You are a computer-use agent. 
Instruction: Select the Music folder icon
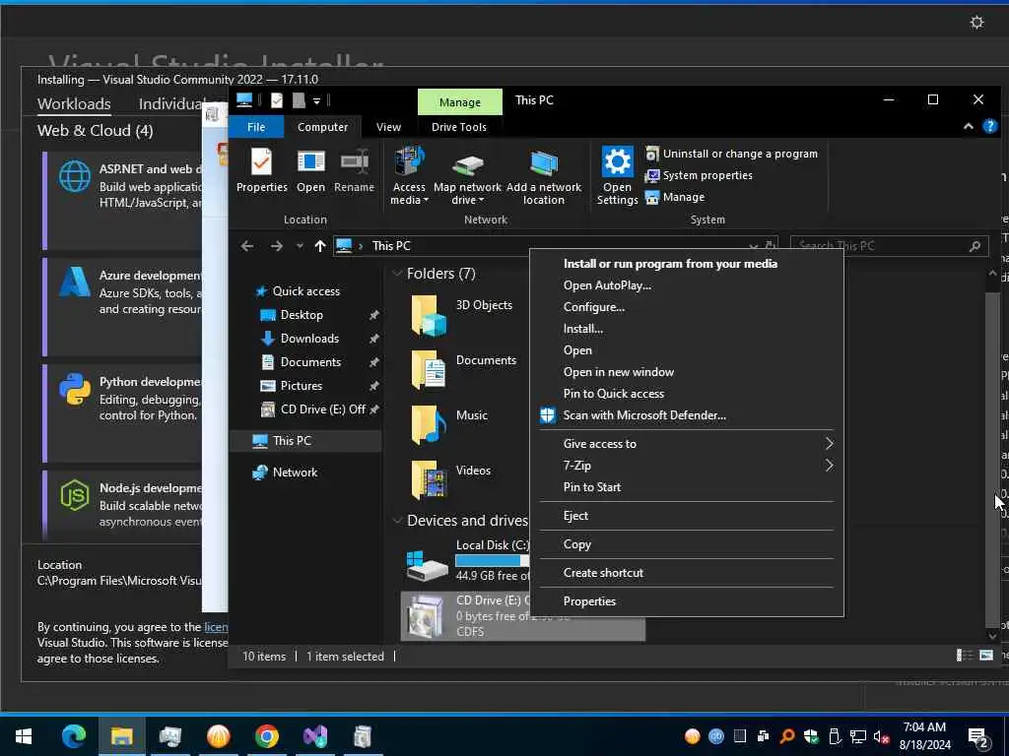(429, 425)
